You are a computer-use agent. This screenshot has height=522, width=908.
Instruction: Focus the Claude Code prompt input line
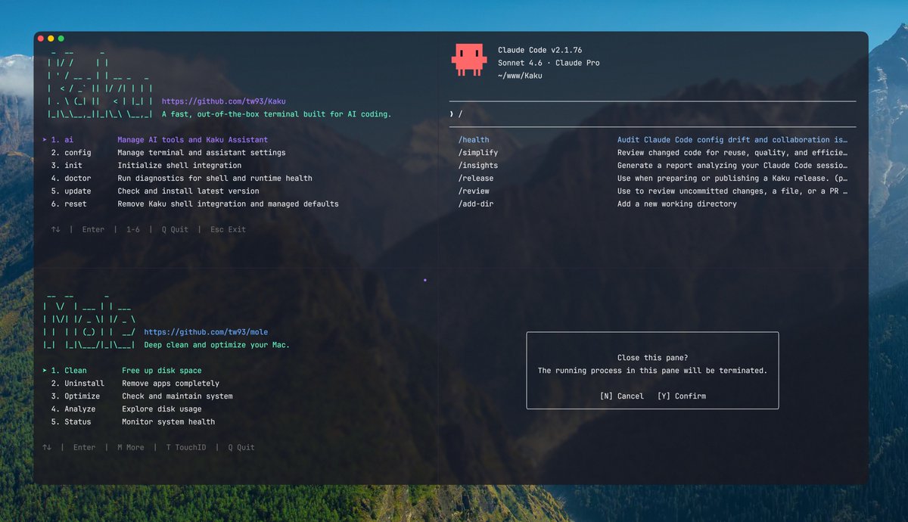tap(652, 114)
